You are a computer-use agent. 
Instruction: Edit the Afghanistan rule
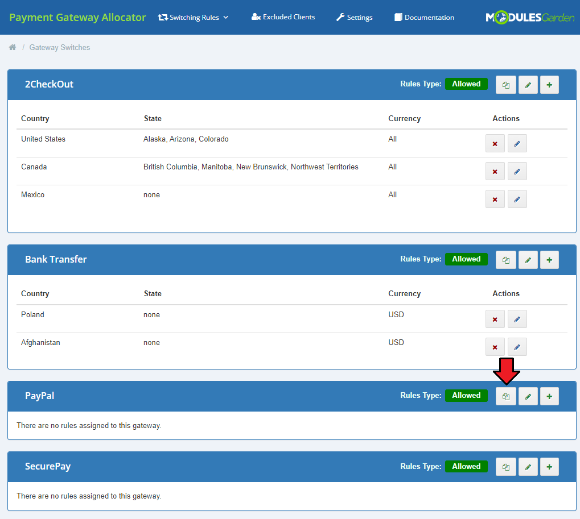[517, 347]
